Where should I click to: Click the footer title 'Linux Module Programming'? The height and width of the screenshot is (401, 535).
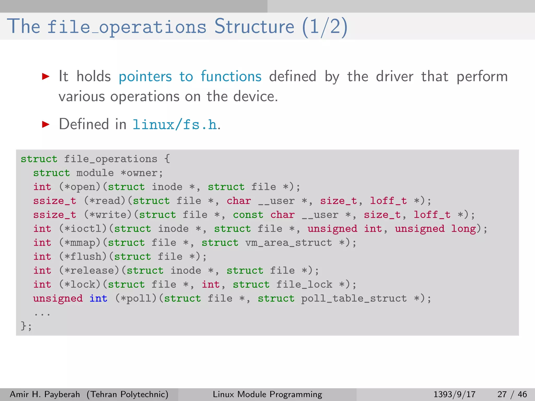coord(267,394)
